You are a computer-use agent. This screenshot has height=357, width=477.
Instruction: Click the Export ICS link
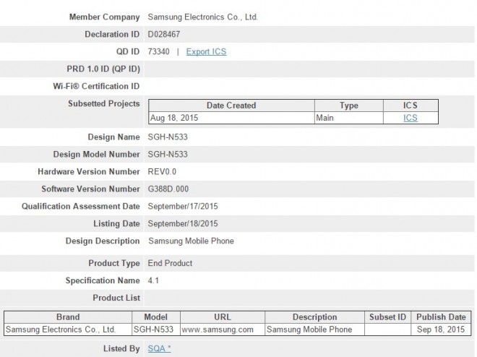206,51
